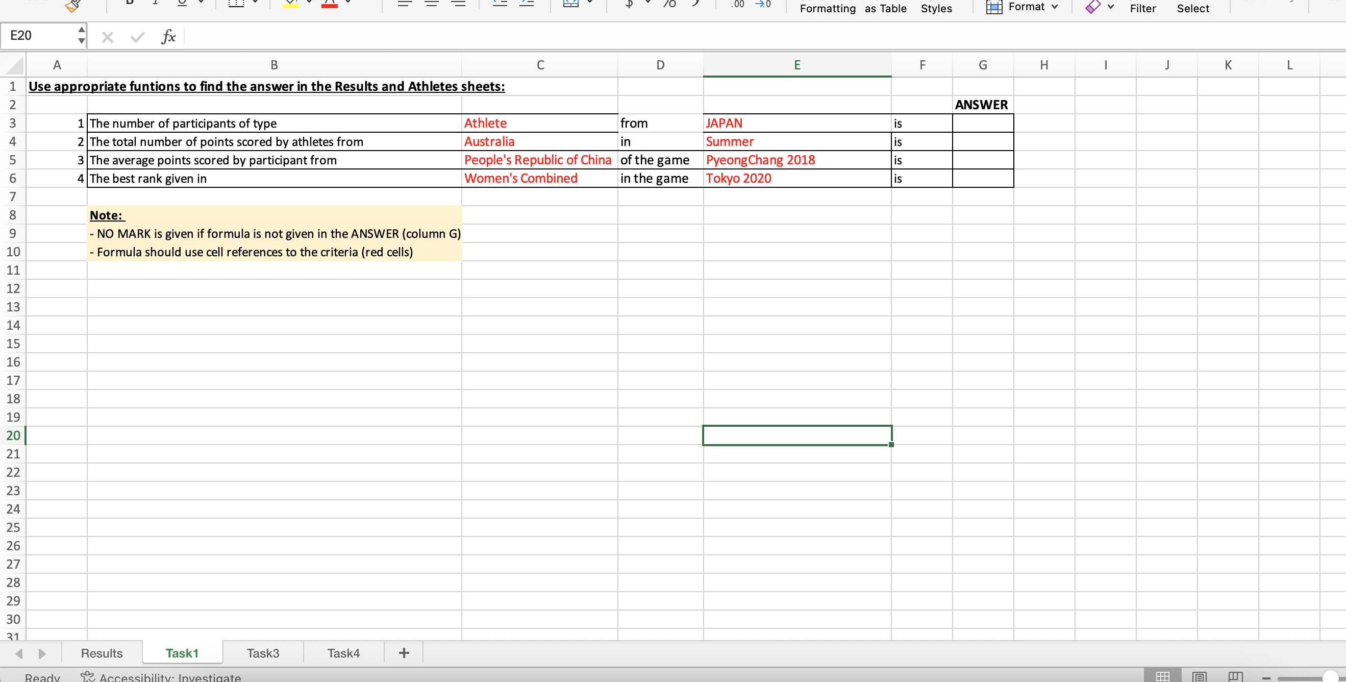Click the fx Insert Function icon
This screenshot has width=1346, height=682.
pyautogui.click(x=168, y=36)
